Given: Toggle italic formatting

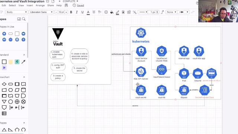Looking at the screenshot, I should (77, 12).
